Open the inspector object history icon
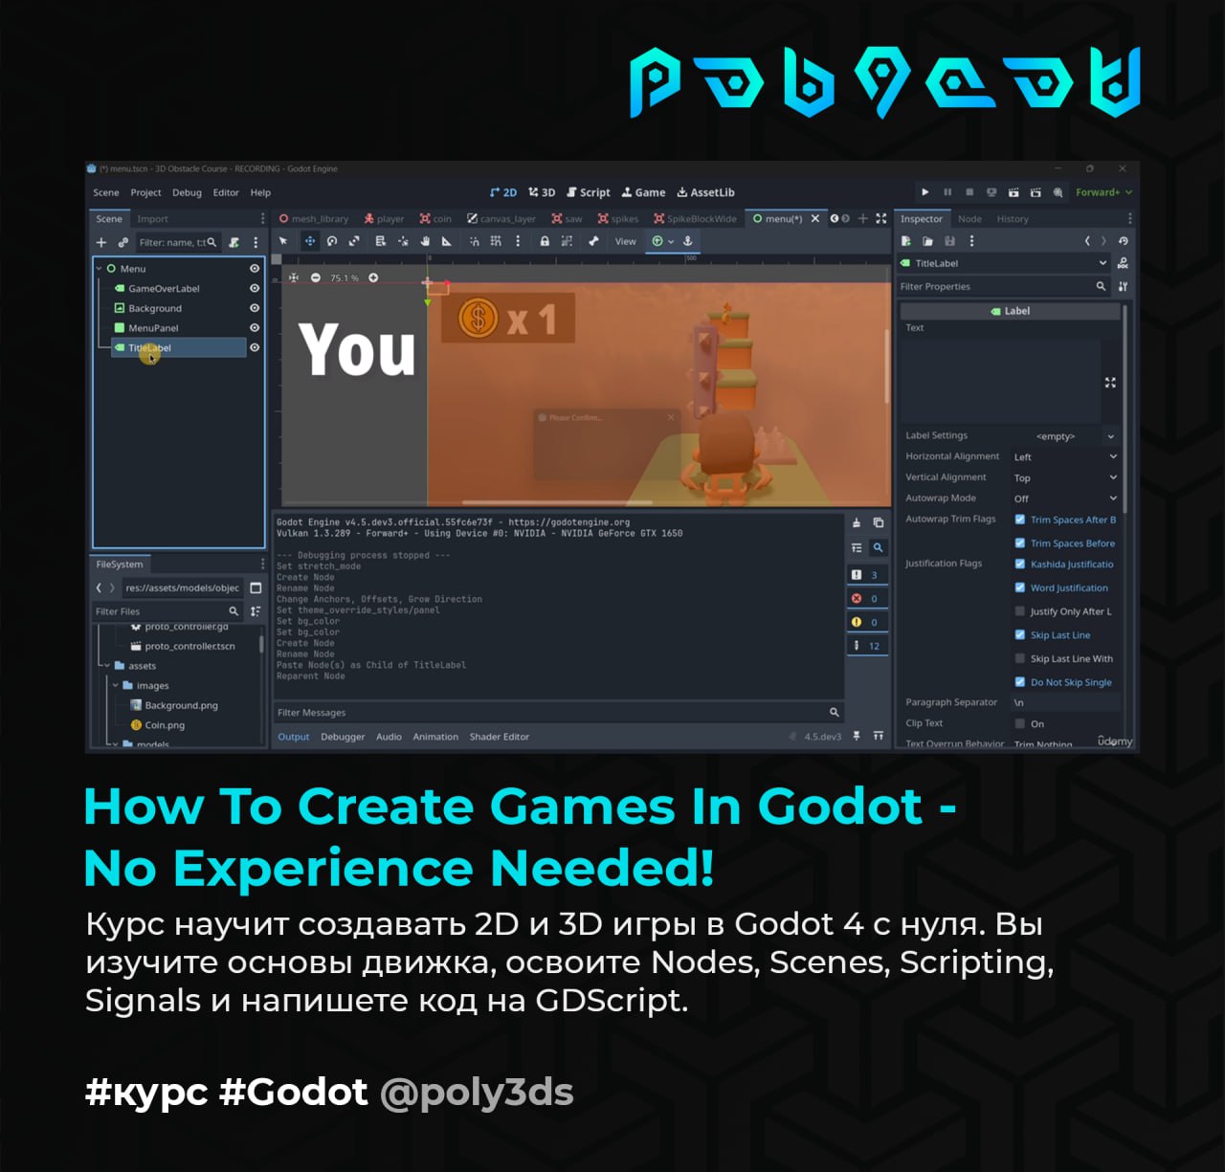 [x=1124, y=241]
